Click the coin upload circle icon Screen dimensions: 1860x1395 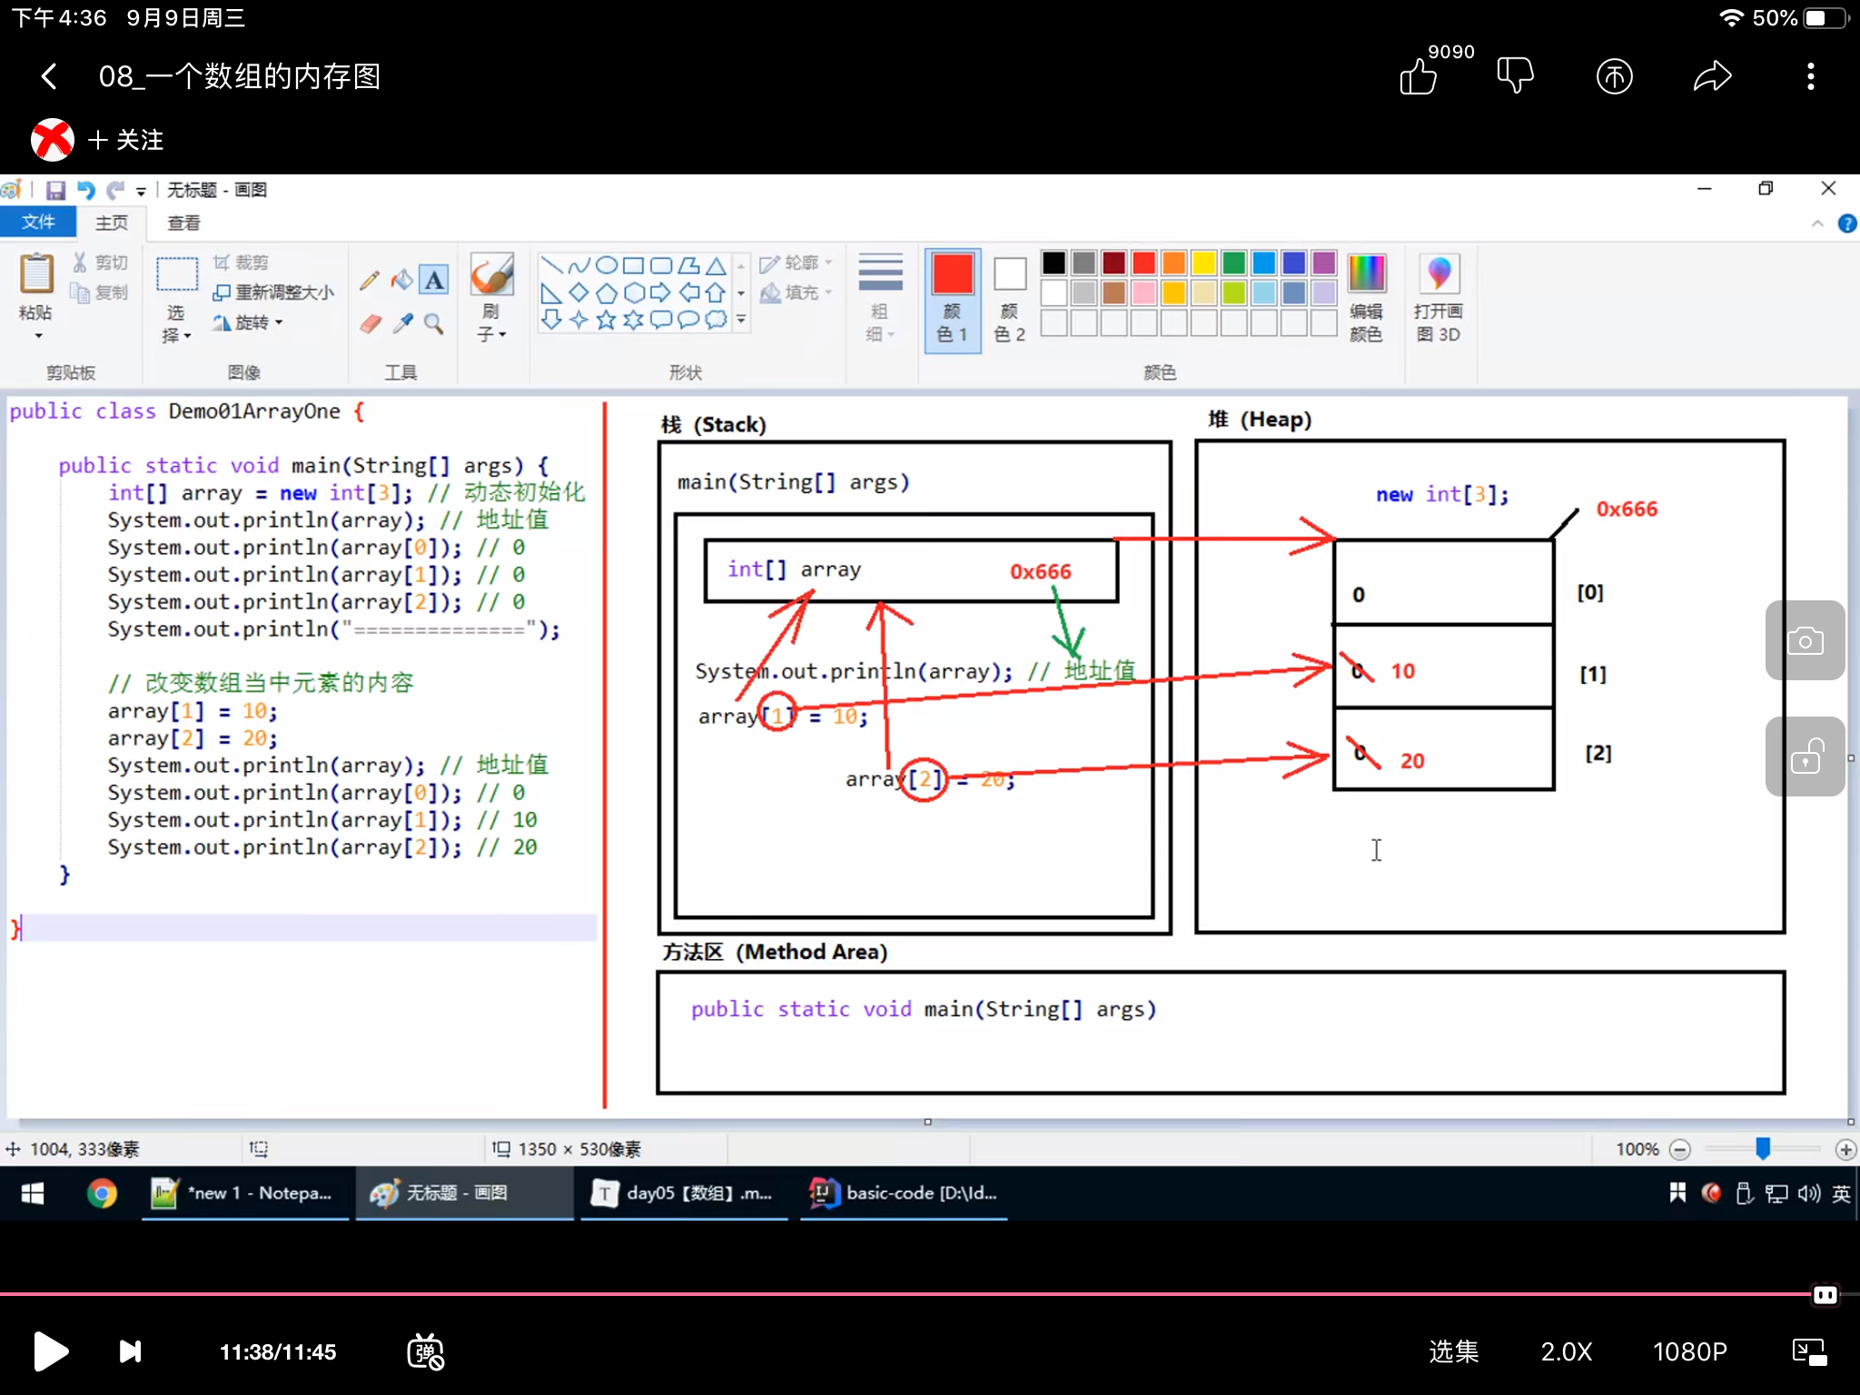[x=1614, y=76]
